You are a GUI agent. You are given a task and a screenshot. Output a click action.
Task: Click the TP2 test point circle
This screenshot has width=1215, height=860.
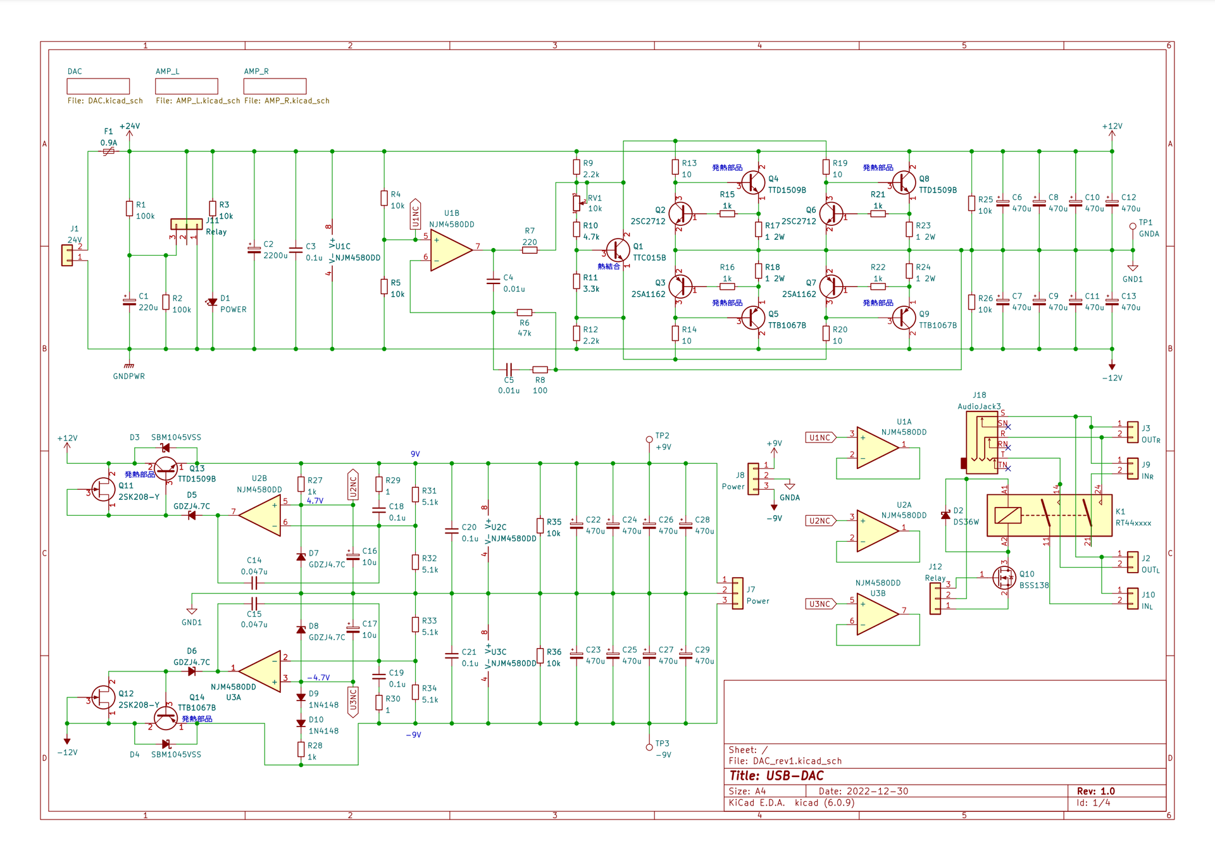[649, 439]
